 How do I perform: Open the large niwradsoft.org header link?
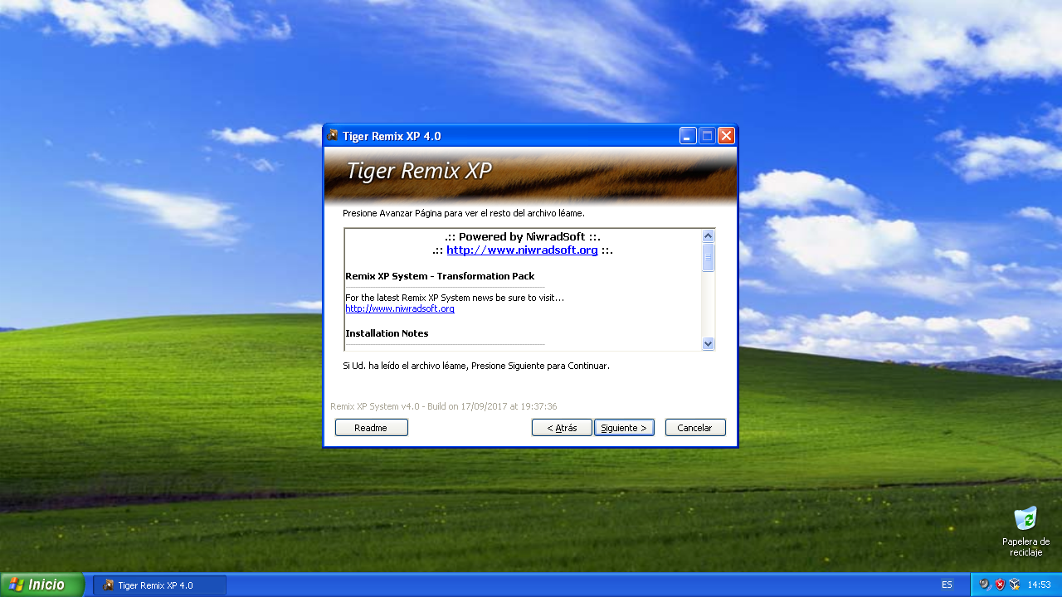click(522, 250)
